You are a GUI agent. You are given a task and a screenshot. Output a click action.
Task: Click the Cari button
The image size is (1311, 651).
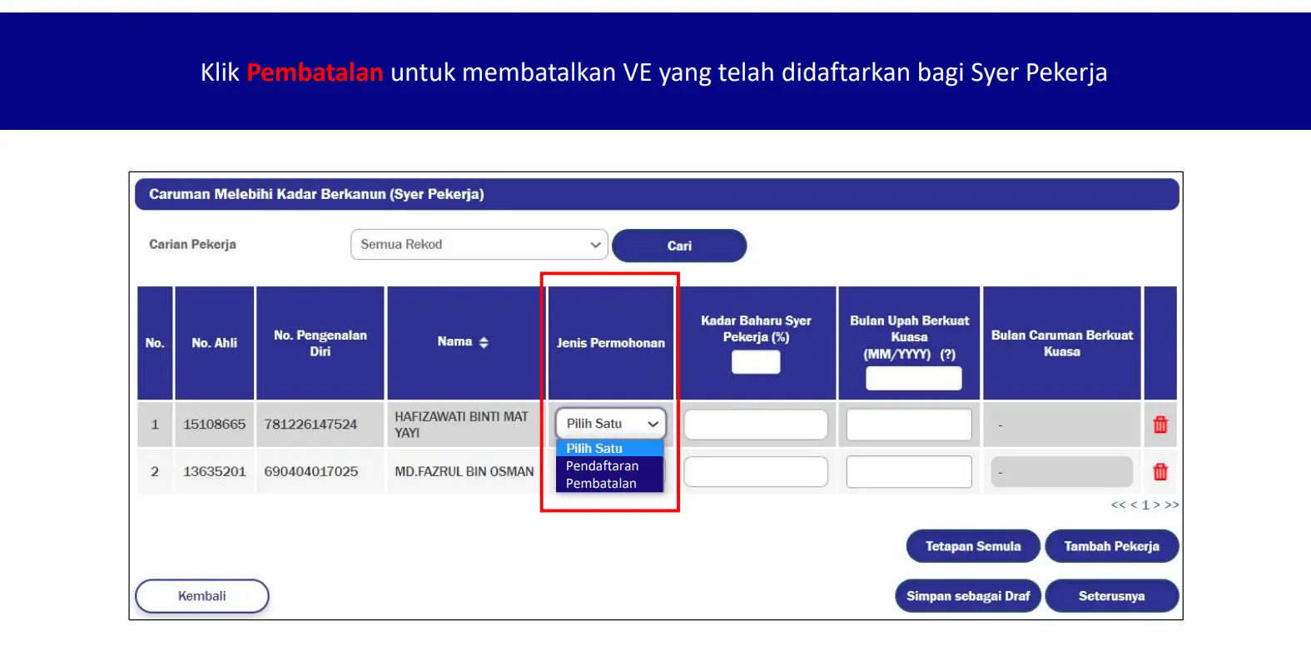click(x=679, y=246)
